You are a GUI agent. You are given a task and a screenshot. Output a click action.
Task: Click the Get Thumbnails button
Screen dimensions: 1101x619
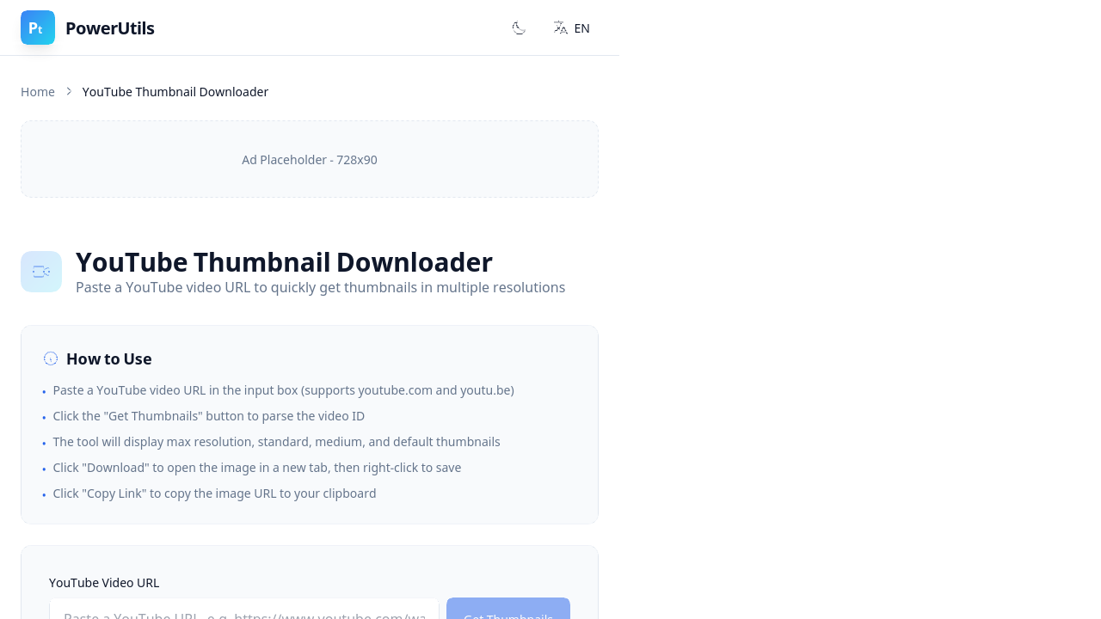tap(508, 609)
